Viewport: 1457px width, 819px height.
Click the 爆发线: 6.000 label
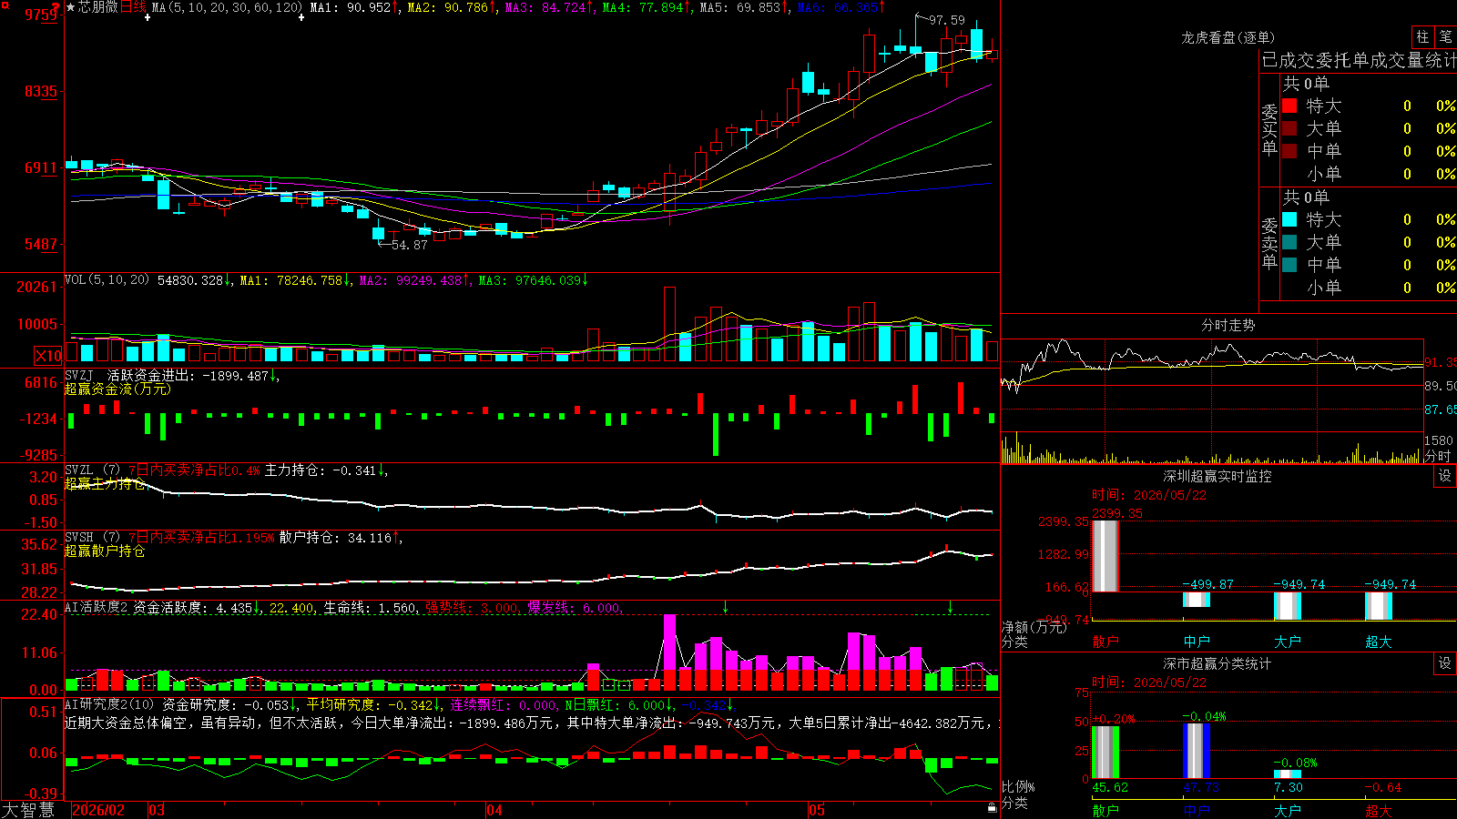click(x=575, y=608)
